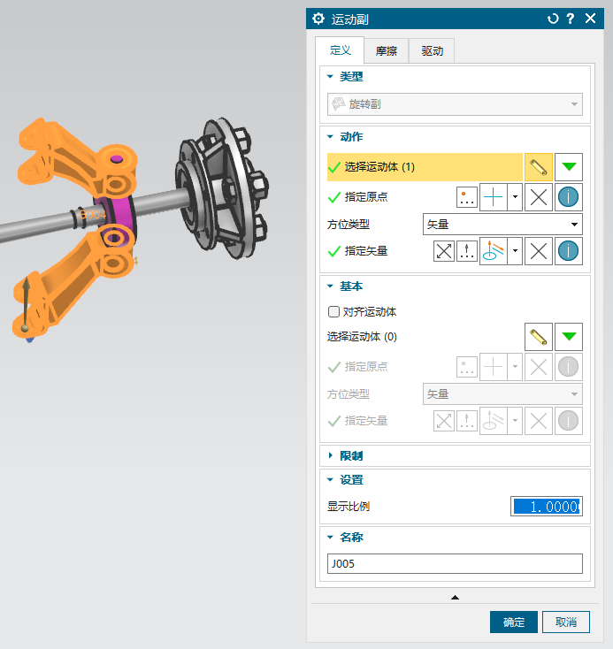The width and height of the screenshot is (613, 649).
Task: Click the blue info icon beside 指定矢量
Action: coord(568,251)
